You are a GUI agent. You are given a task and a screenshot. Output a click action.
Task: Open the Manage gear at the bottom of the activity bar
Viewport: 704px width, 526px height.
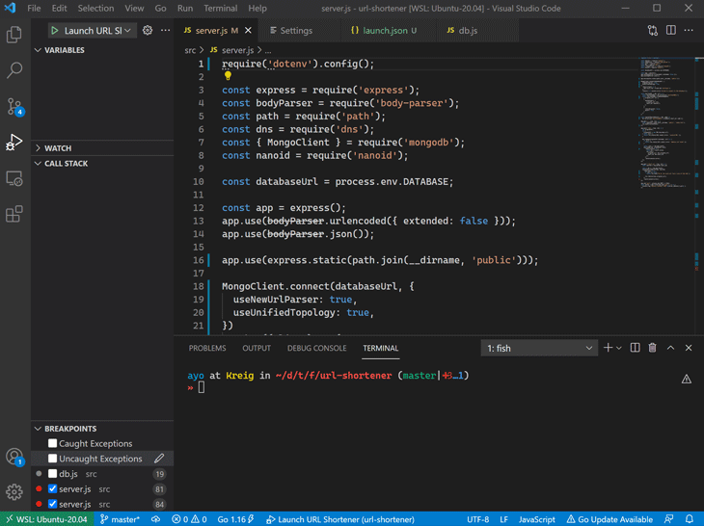tap(14, 492)
